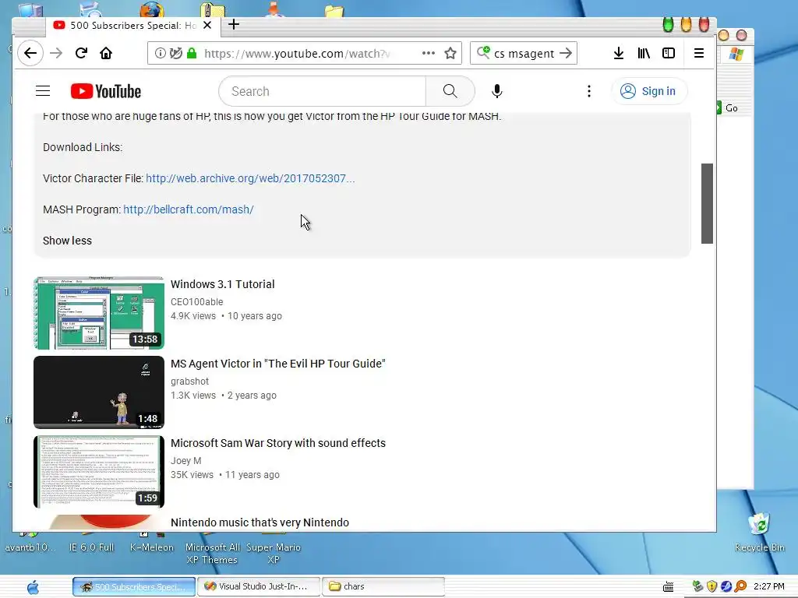
Task: Open YouTube settings three-dot menu
Action: coord(589,91)
